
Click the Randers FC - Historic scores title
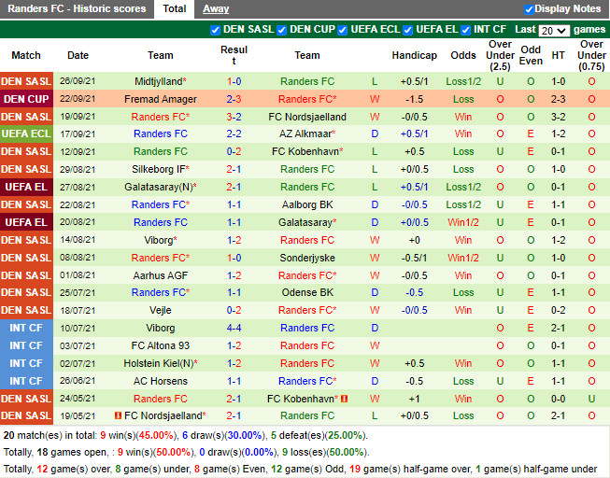tap(77, 9)
